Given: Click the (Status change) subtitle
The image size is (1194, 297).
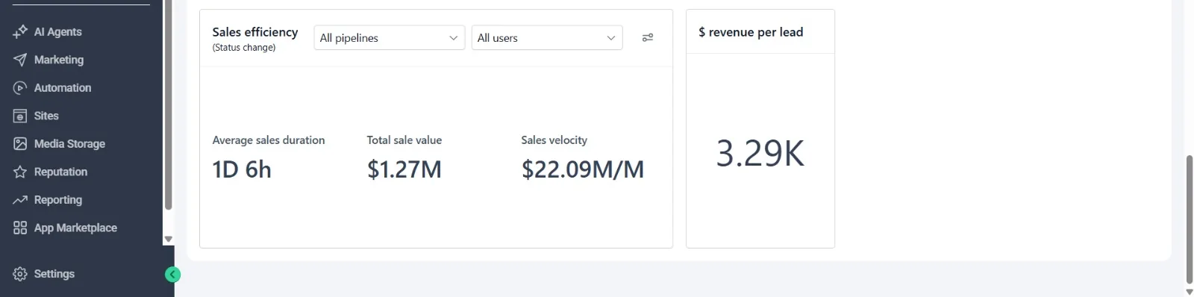Looking at the screenshot, I should (244, 48).
